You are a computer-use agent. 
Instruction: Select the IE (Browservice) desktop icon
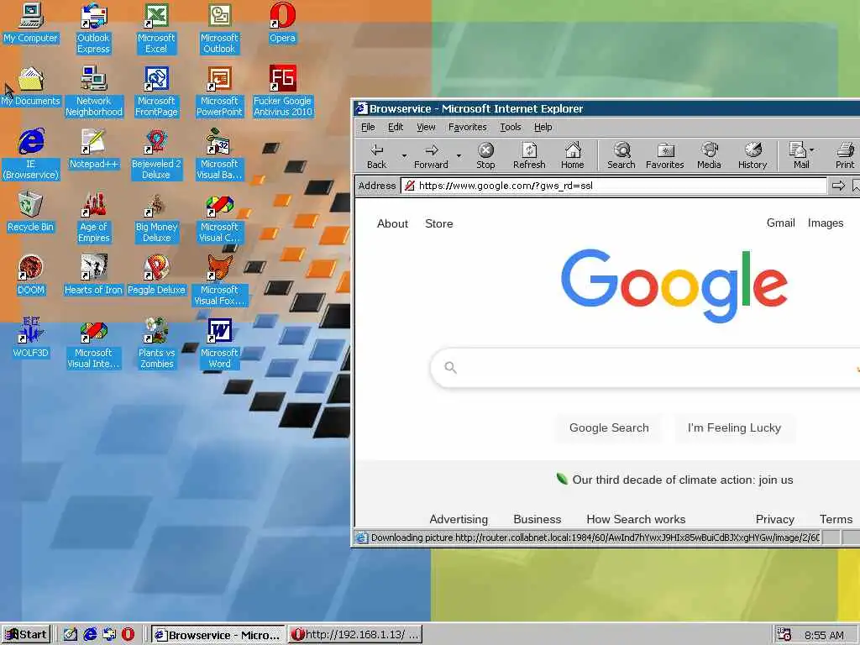pyautogui.click(x=31, y=155)
